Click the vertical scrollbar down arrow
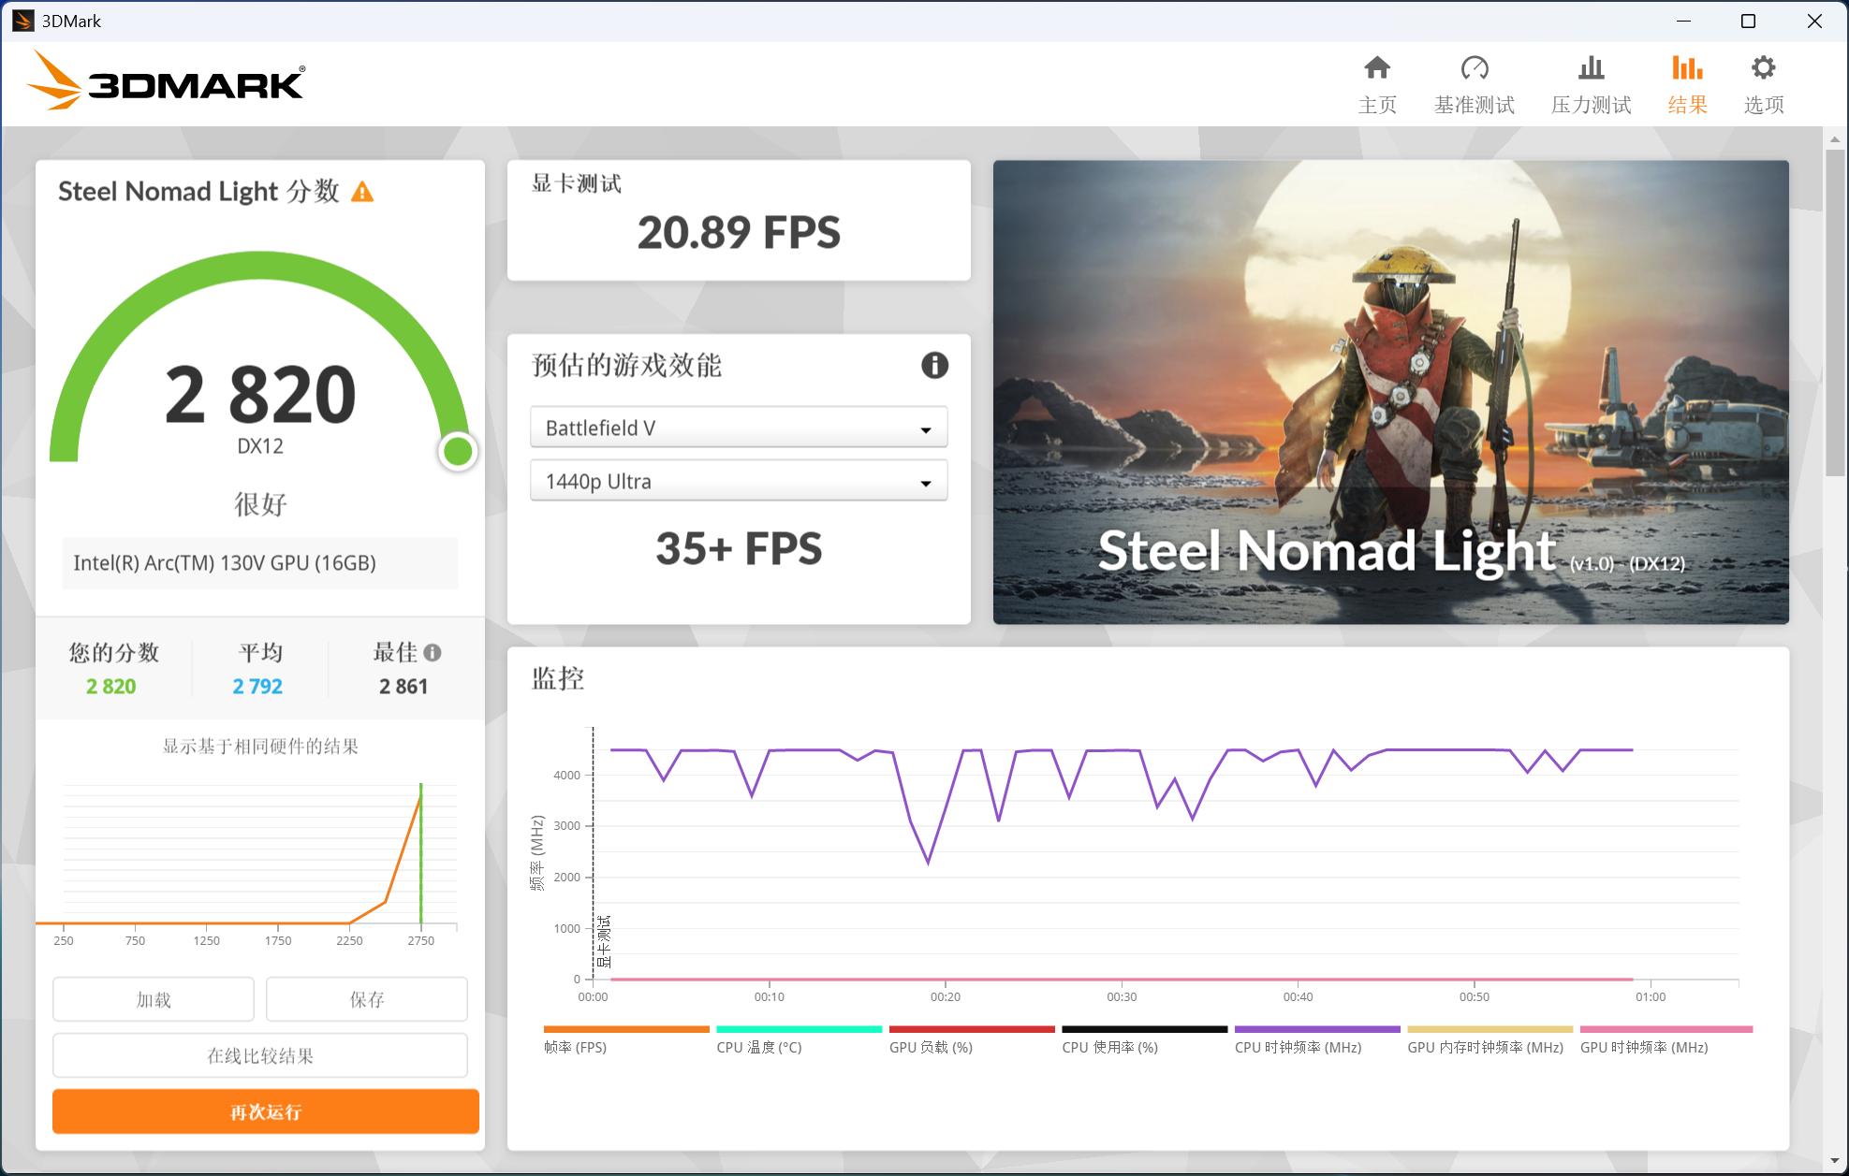The height and width of the screenshot is (1176, 1849). [1834, 1161]
